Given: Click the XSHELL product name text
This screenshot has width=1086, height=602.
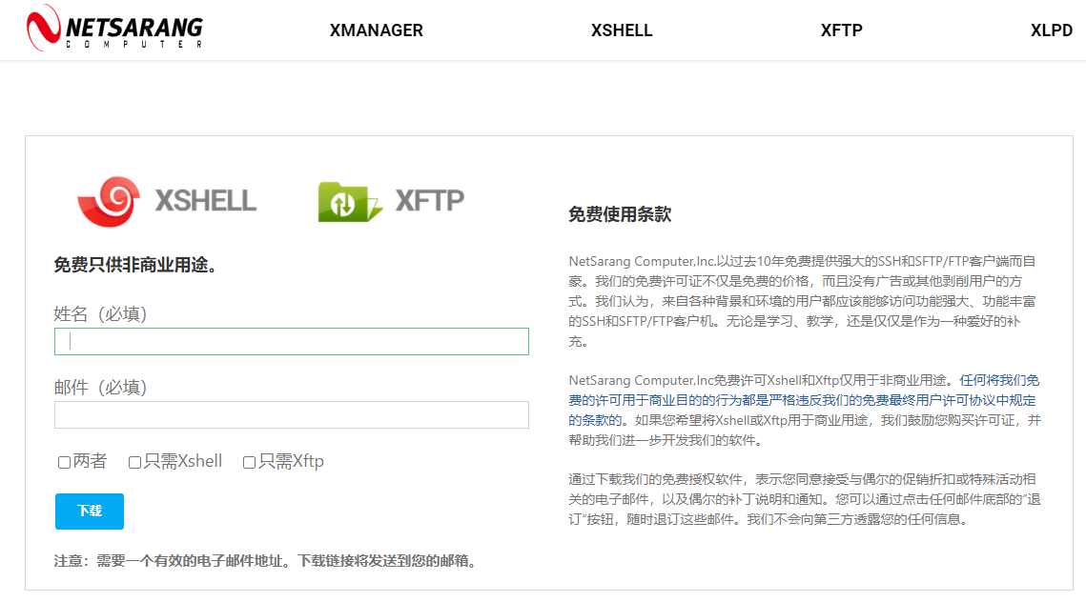Looking at the screenshot, I should point(206,201).
